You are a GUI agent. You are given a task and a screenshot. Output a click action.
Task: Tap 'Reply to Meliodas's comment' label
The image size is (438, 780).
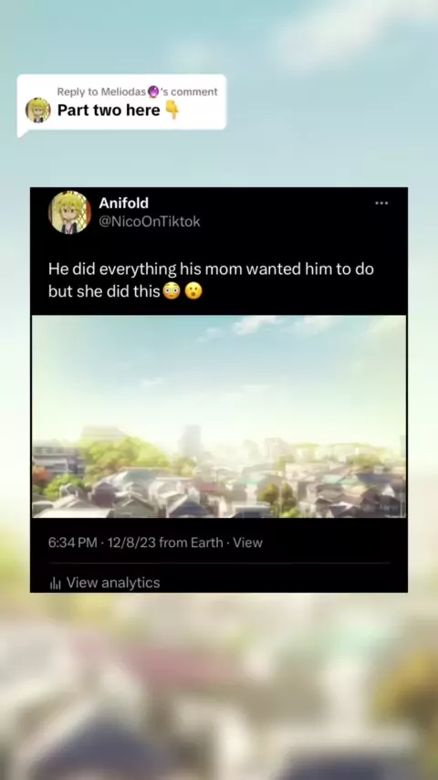click(137, 91)
